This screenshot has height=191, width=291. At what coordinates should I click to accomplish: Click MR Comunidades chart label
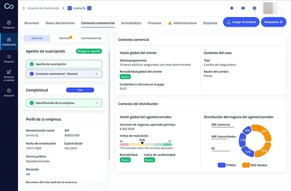[x=224, y=136]
